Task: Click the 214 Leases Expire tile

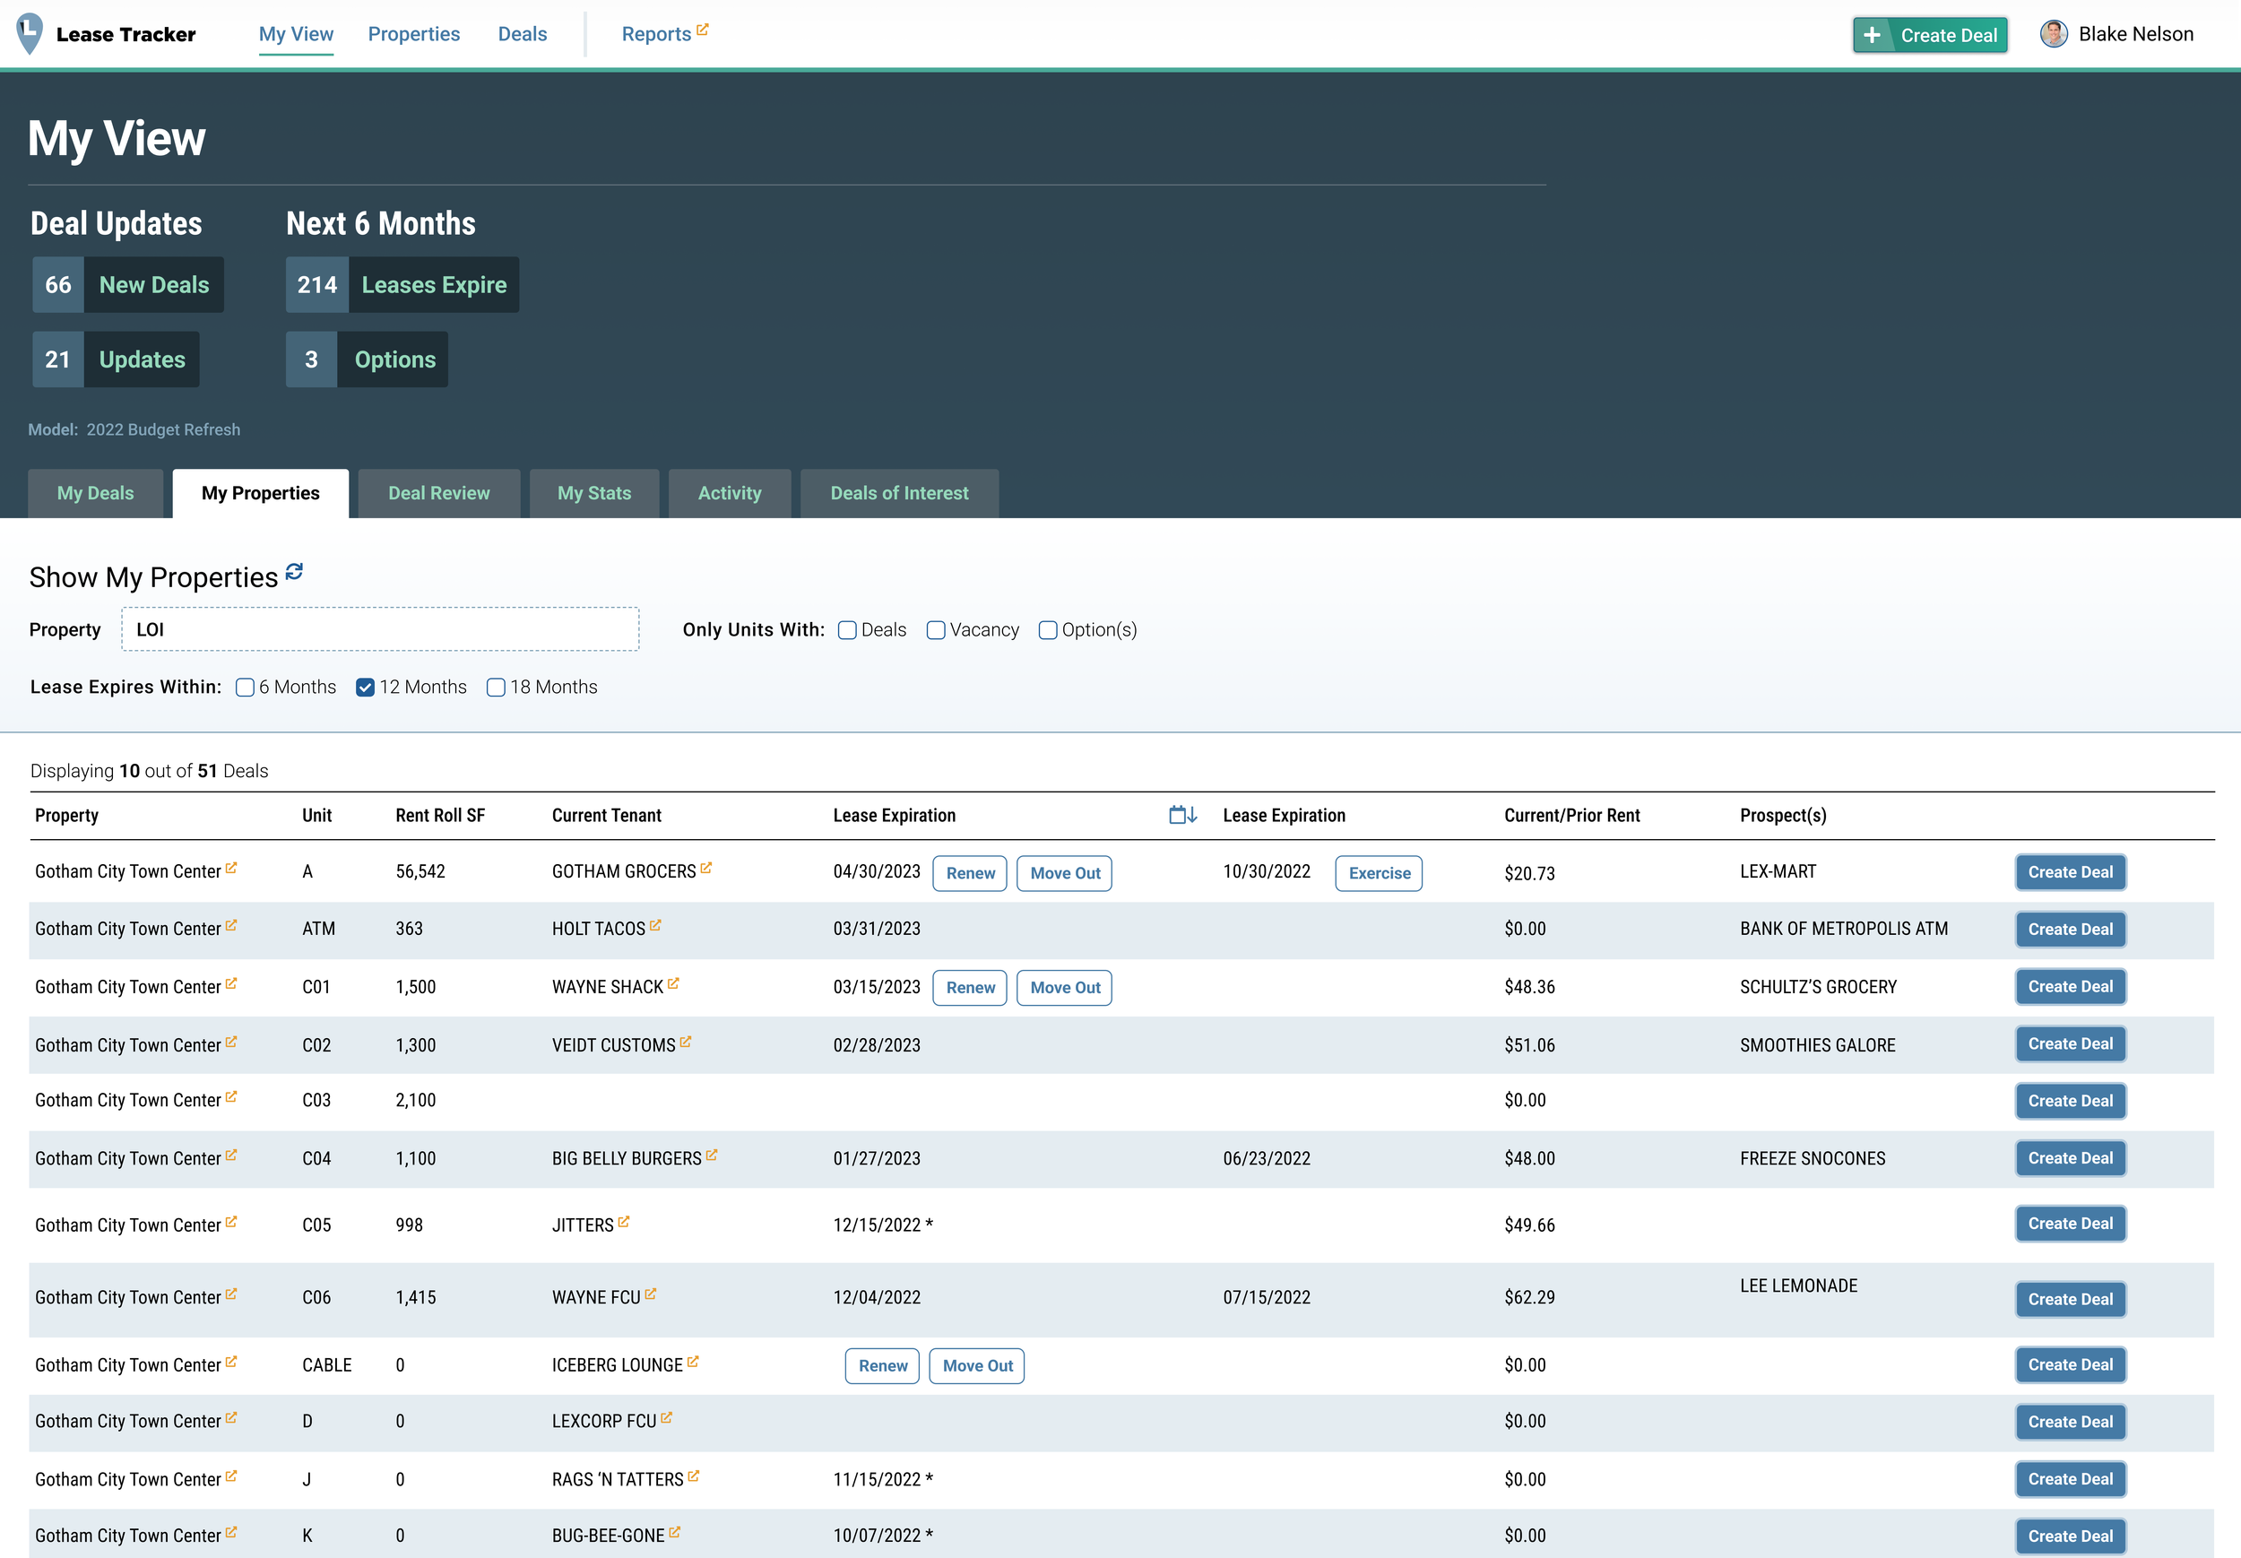Action: [x=402, y=285]
